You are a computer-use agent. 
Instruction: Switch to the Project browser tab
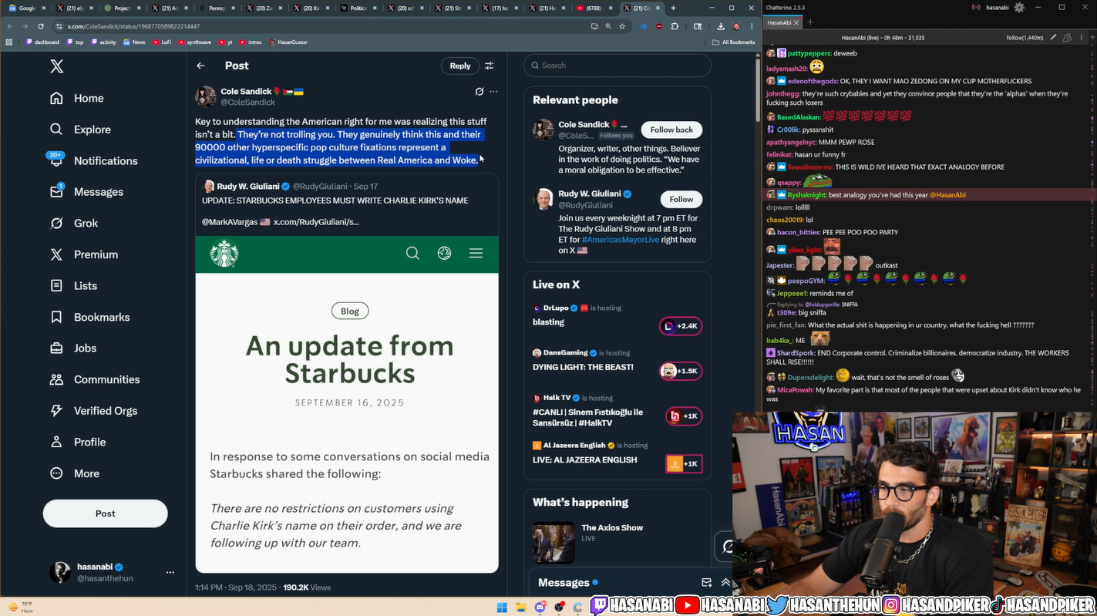coord(122,8)
